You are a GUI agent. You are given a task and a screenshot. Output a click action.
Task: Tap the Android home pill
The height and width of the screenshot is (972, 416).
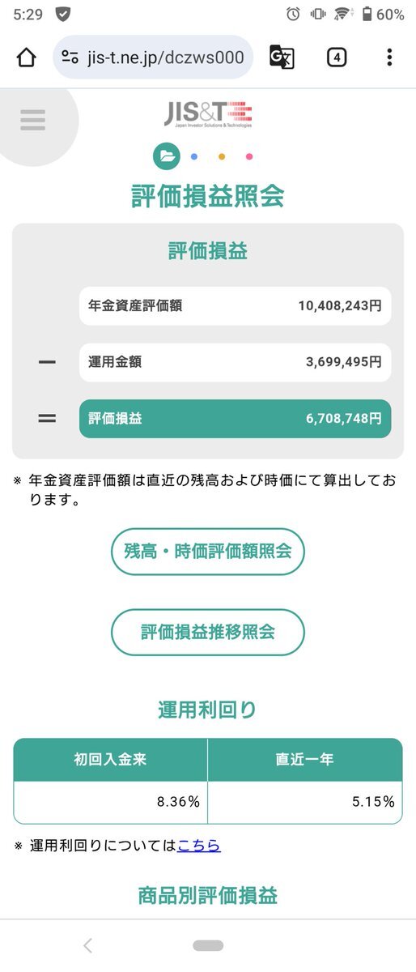pos(208,945)
